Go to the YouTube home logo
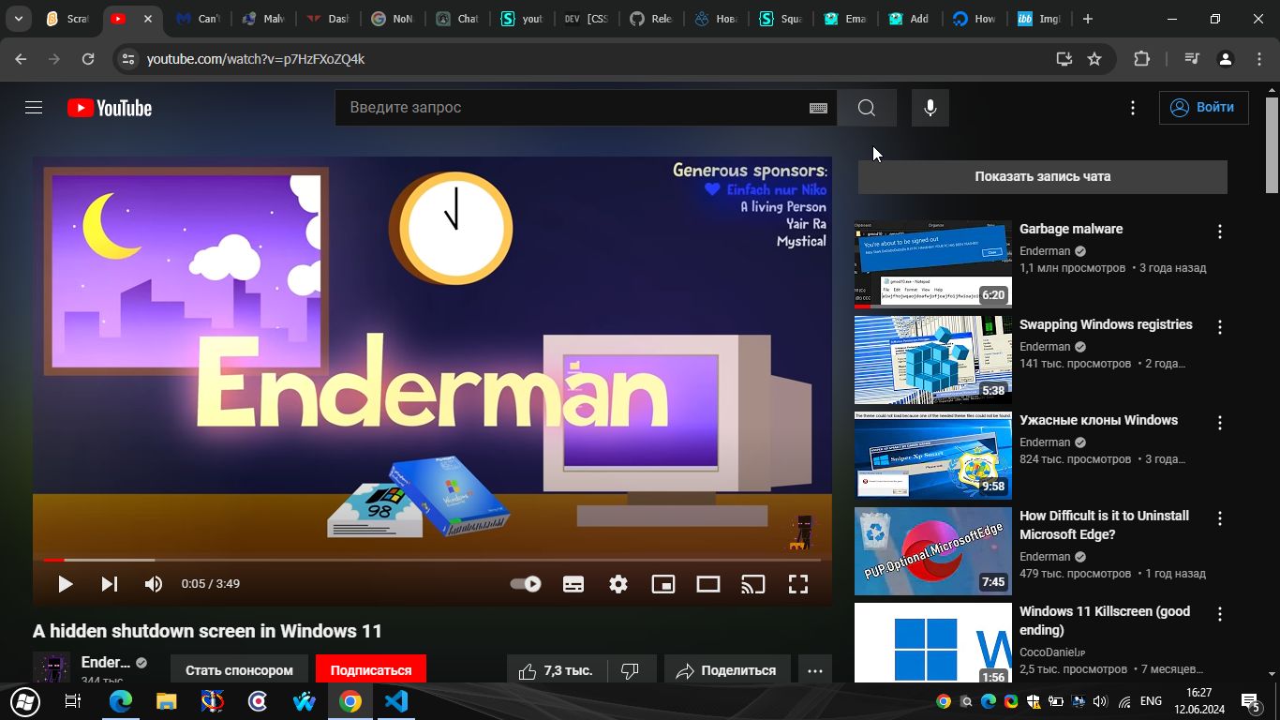Screen dimensions: 1280x720 click(x=110, y=108)
